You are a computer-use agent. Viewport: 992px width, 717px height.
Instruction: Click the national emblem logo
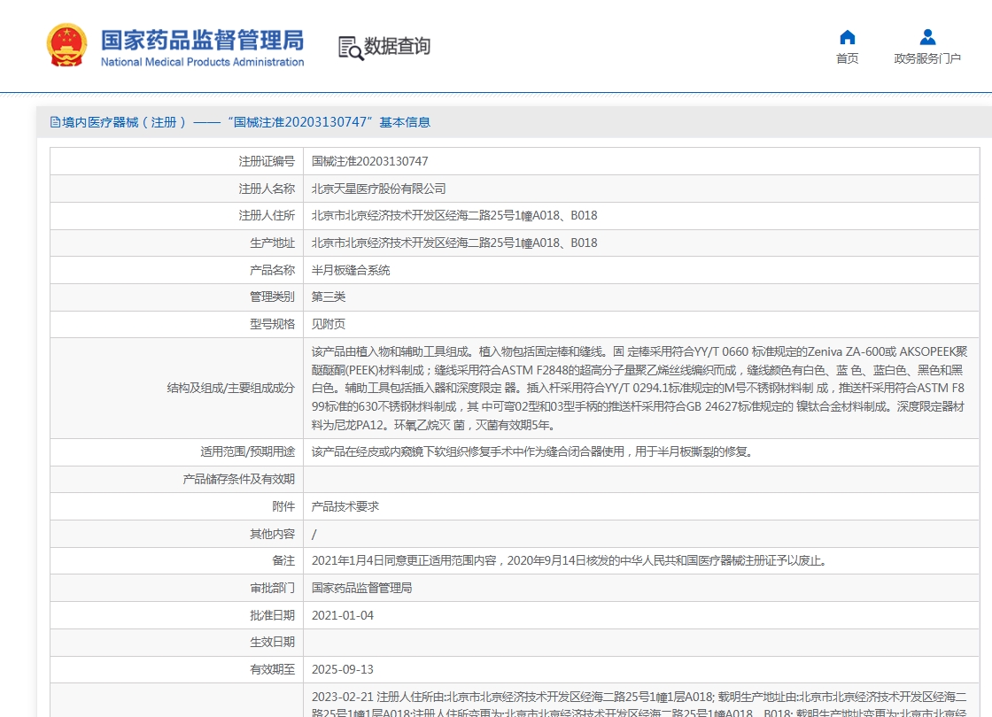coord(66,45)
